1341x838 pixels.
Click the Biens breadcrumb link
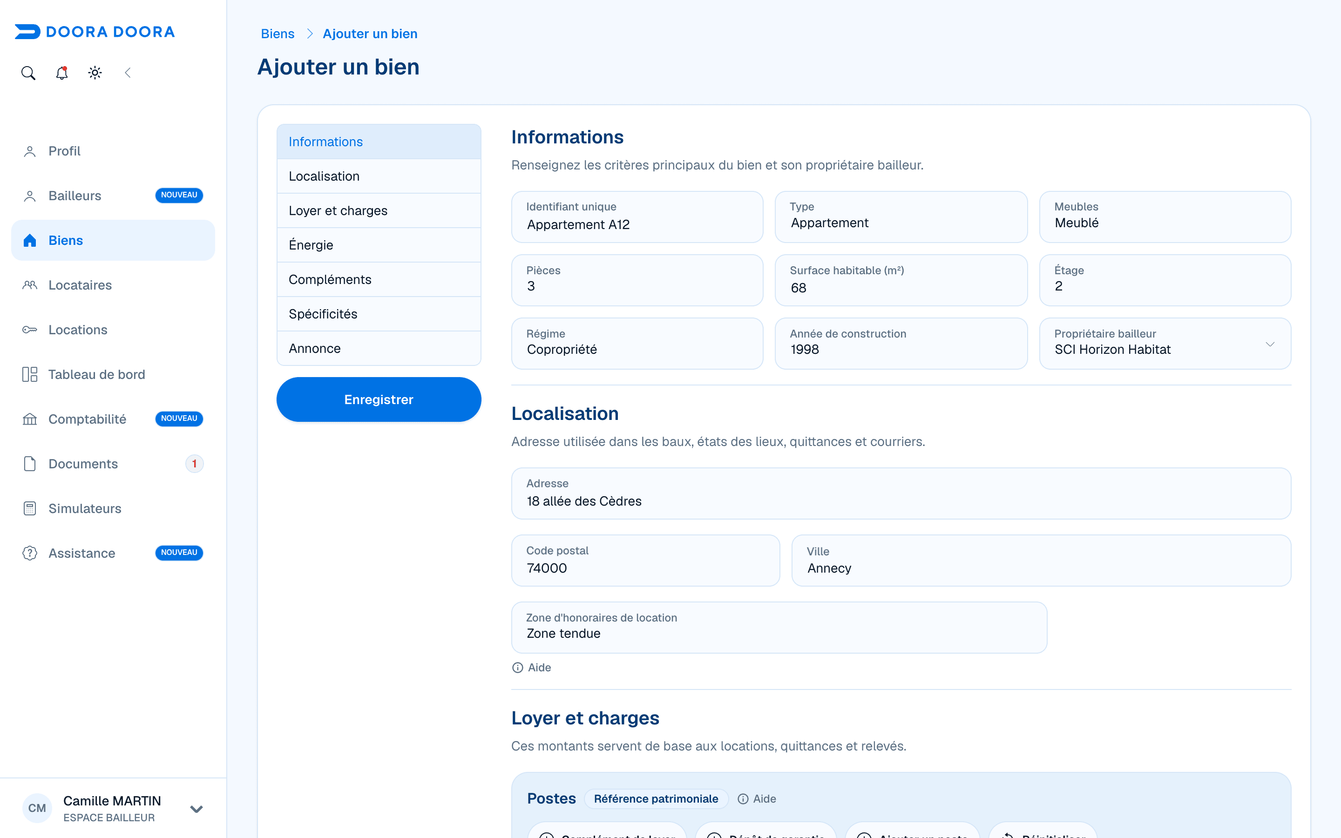coord(278,34)
